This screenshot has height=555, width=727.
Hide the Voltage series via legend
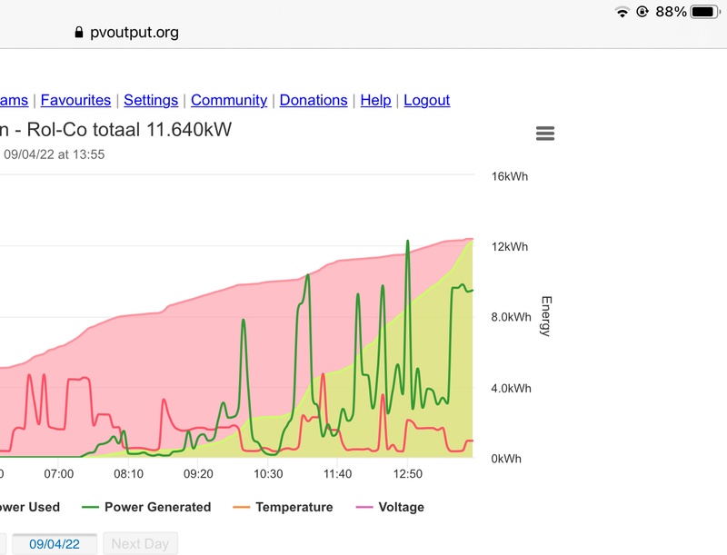click(401, 507)
